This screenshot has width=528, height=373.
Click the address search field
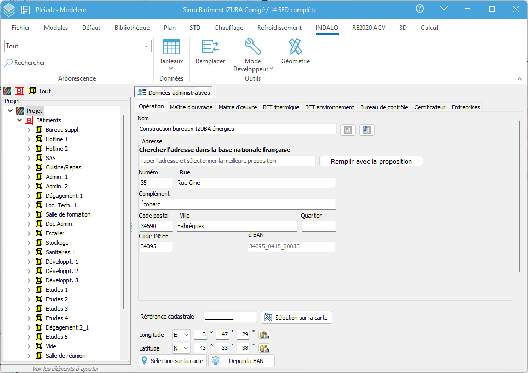point(227,161)
